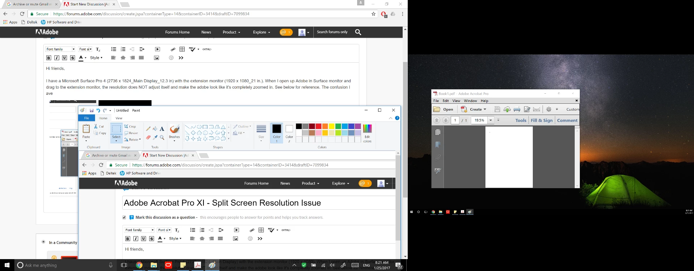This screenshot has width=694, height=271.
Task: Click Cut in Paint Clipboard group
Action: (x=99, y=126)
